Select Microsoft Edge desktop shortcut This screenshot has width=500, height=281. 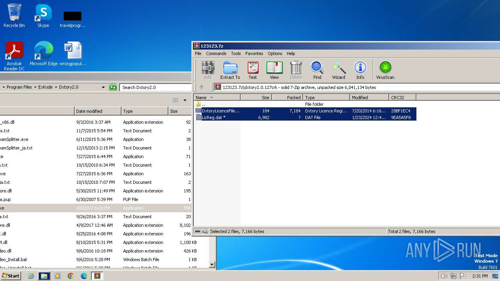(x=43, y=53)
